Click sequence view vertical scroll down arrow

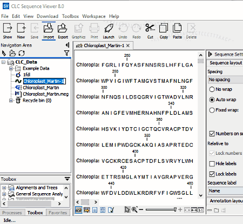coord(201,195)
